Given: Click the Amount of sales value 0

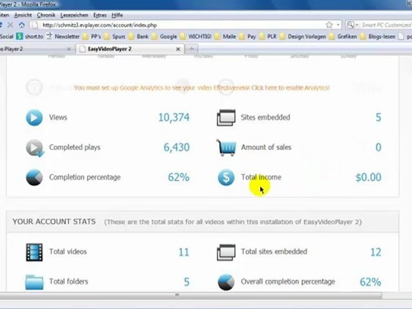Looking at the screenshot, I should coord(378,147).
